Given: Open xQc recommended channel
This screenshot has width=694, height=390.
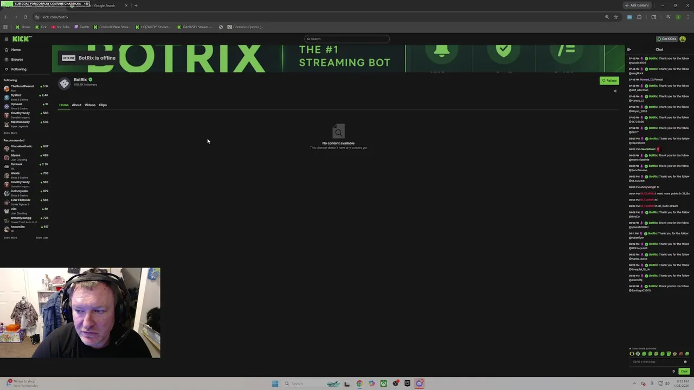Looking at the screenshot, I should point(25,211).
